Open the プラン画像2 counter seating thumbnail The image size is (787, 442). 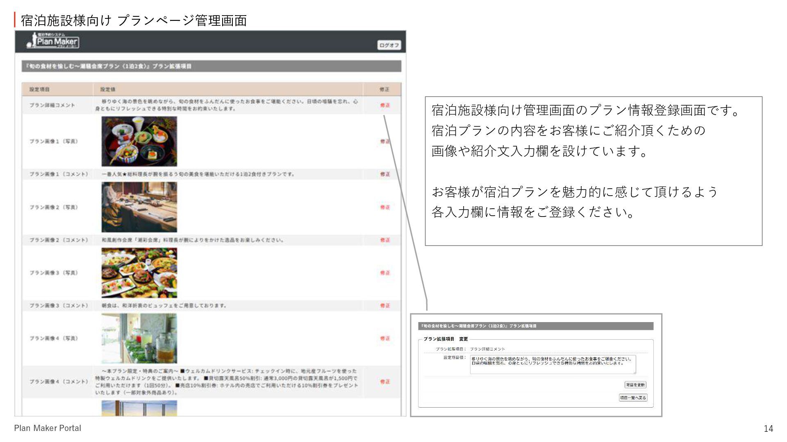click(139, 207)
